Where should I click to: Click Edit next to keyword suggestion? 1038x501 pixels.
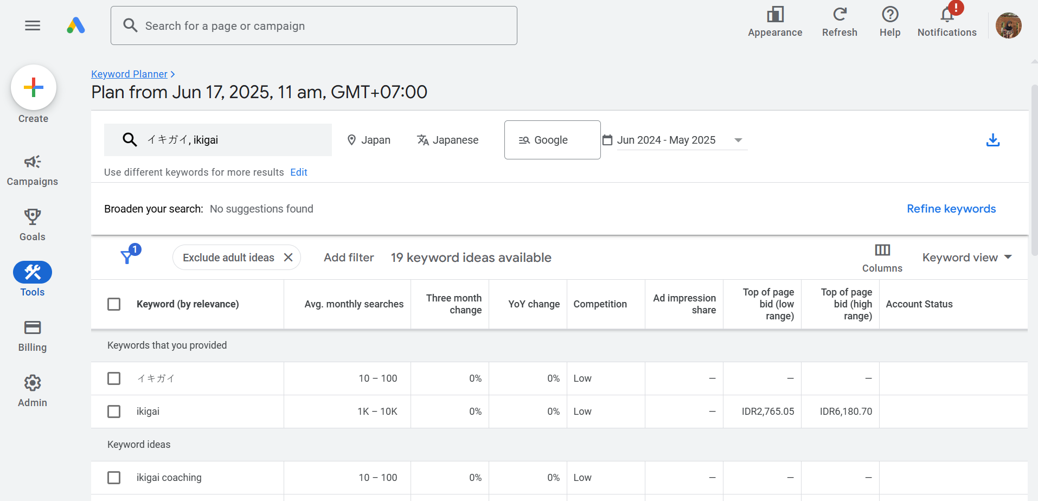click(x=299, y=172)
